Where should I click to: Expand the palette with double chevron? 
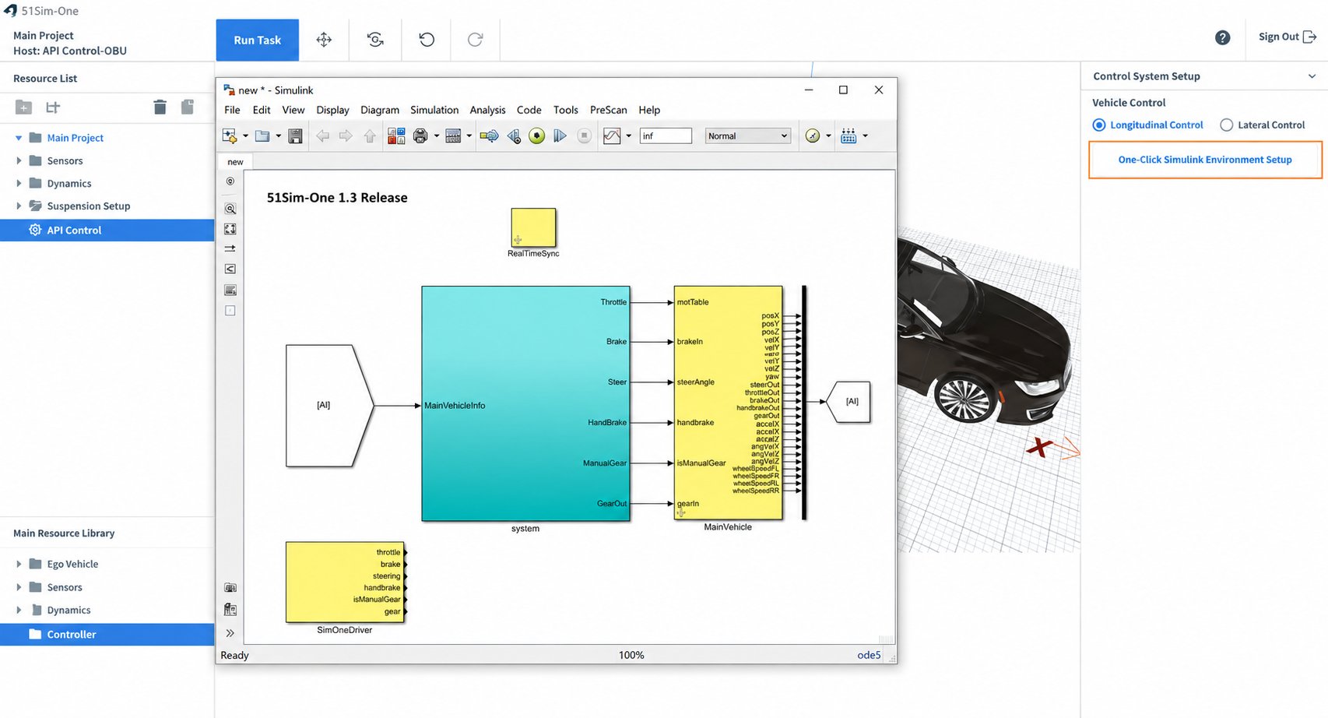(230, 633)
